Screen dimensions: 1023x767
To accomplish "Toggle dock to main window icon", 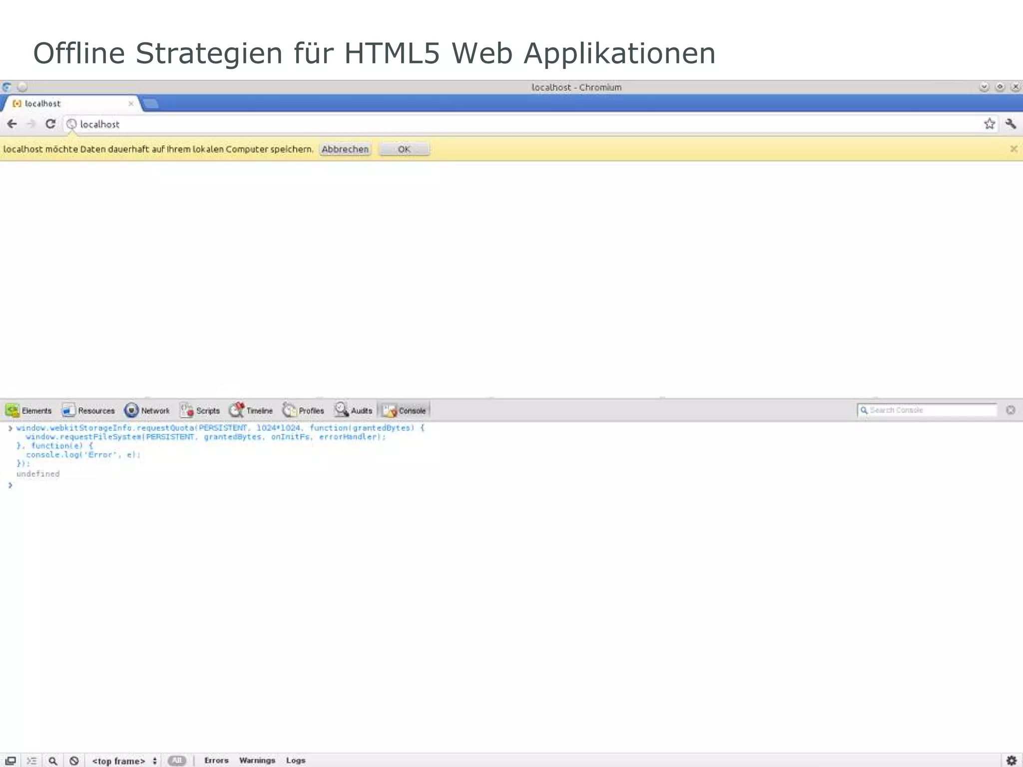I will click(10, 761).
